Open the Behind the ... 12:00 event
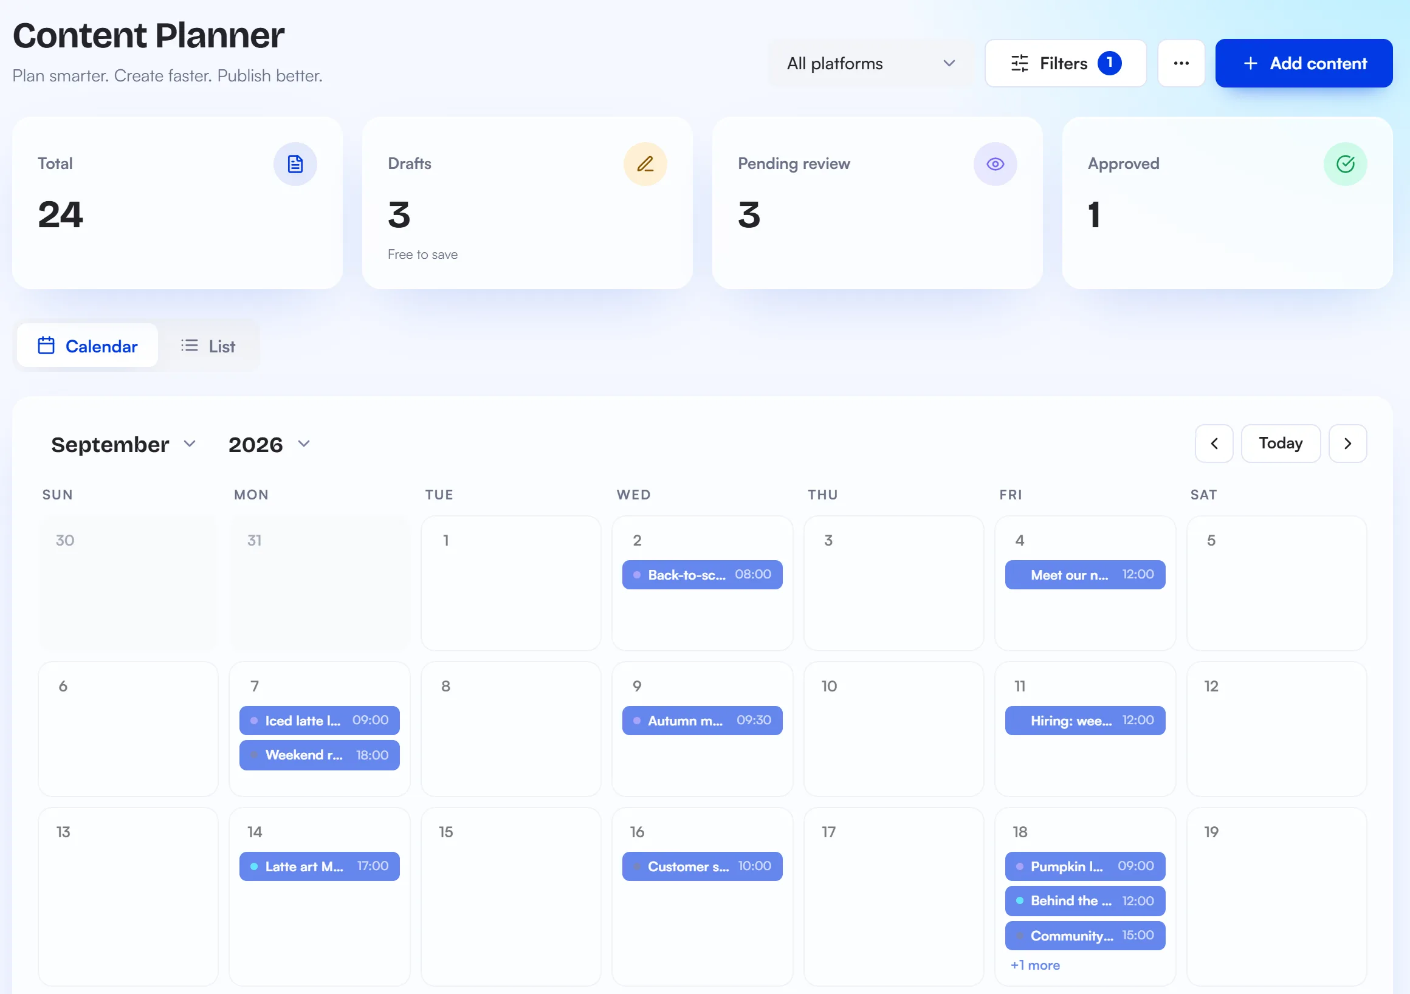 tap(1084, 900)
